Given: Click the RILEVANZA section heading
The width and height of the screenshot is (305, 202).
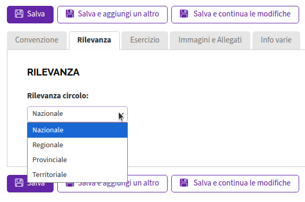Looking at the screenshot, I should pyautogui.click(x=53, y=72).
